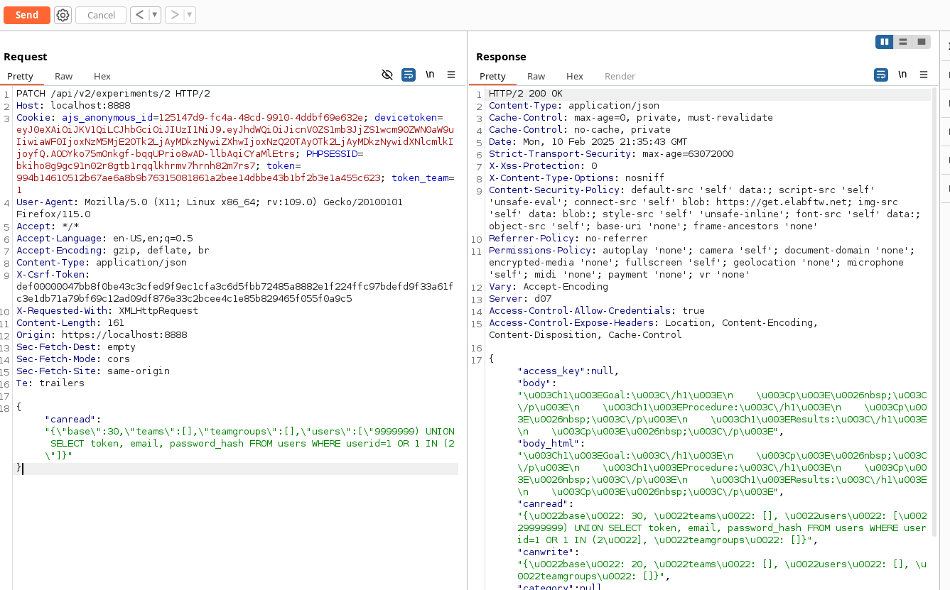Click the "body_html" key in response JSON
Screen dimensions: 950x590
click(x=549, y=443)
